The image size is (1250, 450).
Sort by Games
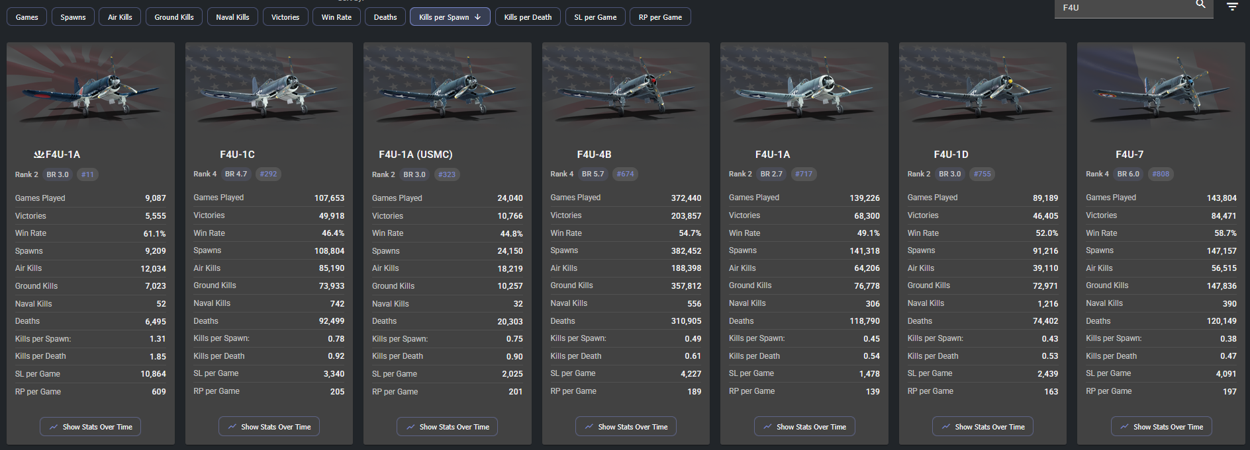click(27, 17)
